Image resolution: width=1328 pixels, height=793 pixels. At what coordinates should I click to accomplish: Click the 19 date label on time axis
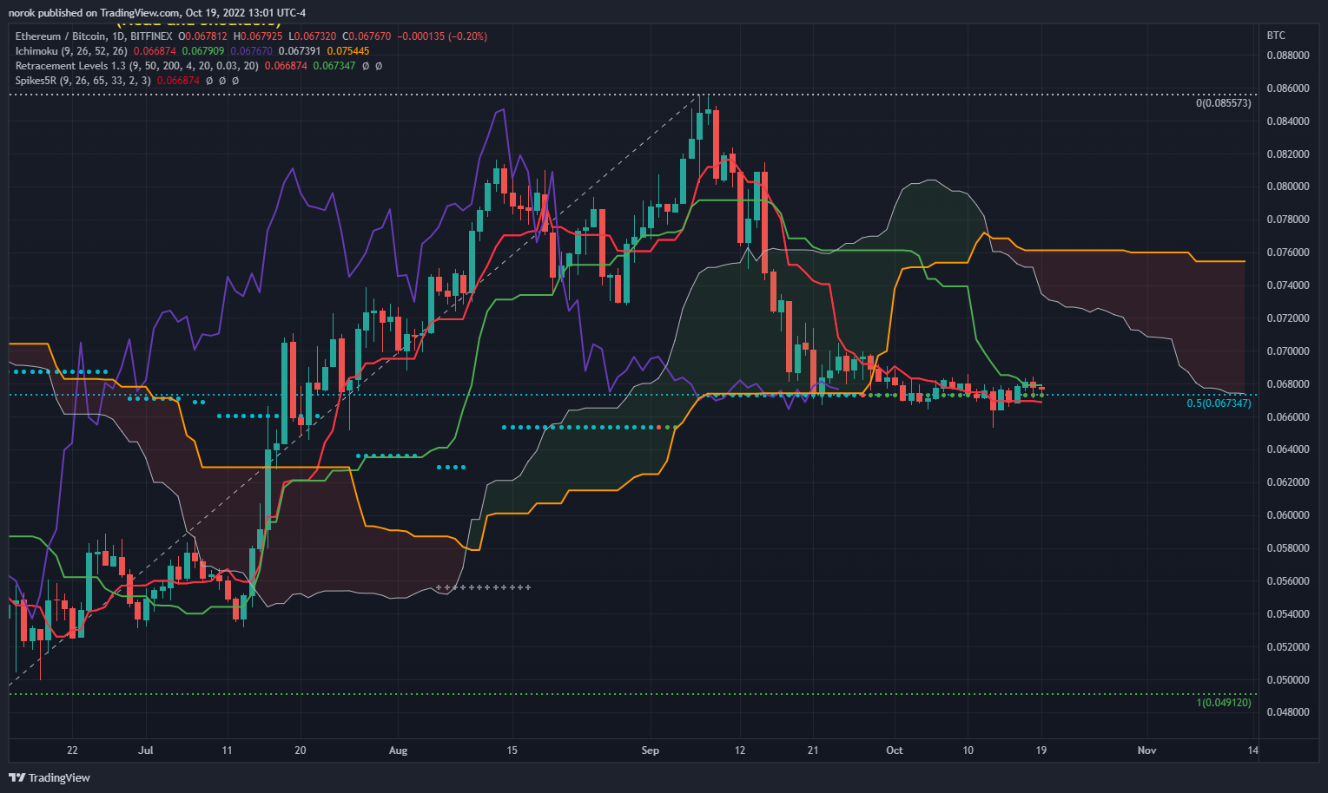(1041, 750)
